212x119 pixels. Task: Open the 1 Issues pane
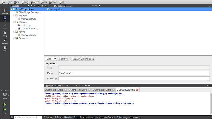coord(48,117)
